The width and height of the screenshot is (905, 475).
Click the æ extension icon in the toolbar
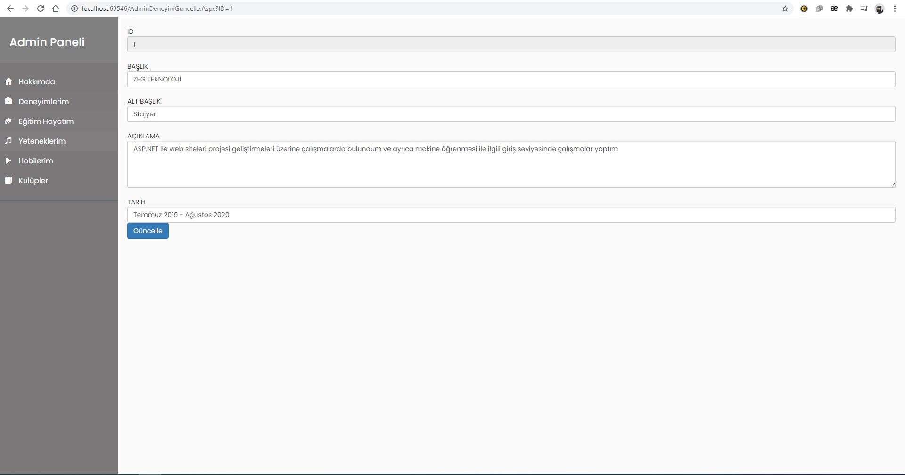tap(834, 8)
